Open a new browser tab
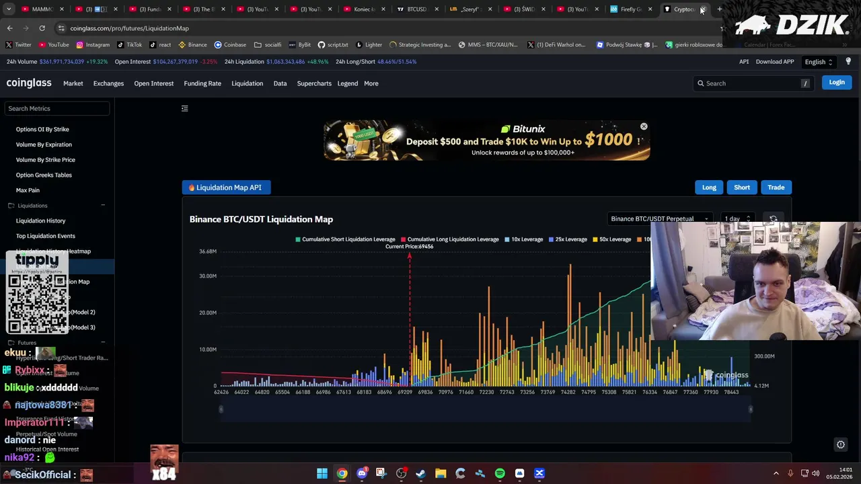The image size is (861, 484). point(720,9)
